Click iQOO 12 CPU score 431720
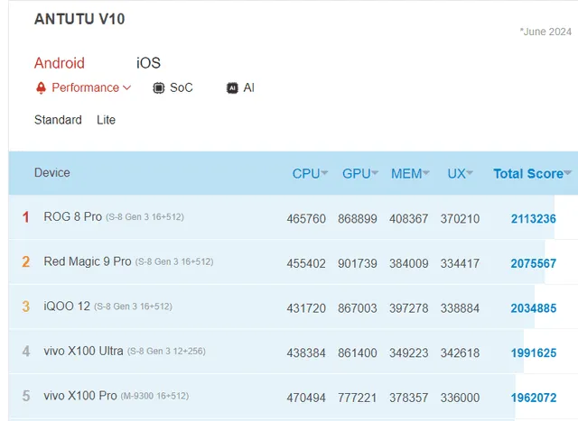This screenshot has width=578, height=421. 306,308
